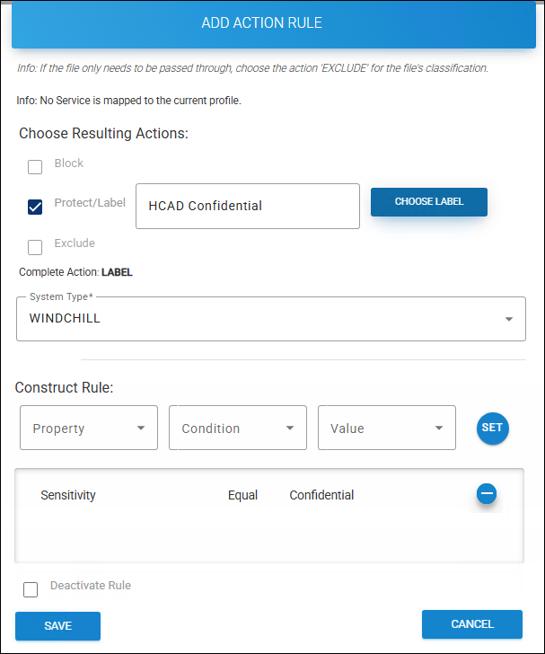The image size is (545, 654).
Task: Select the Sensitivity rule row
Action: tap(68, 495)
